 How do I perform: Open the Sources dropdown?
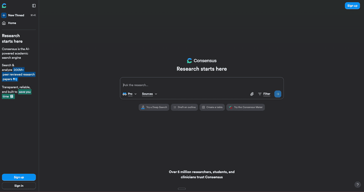(x=150, y=94)
